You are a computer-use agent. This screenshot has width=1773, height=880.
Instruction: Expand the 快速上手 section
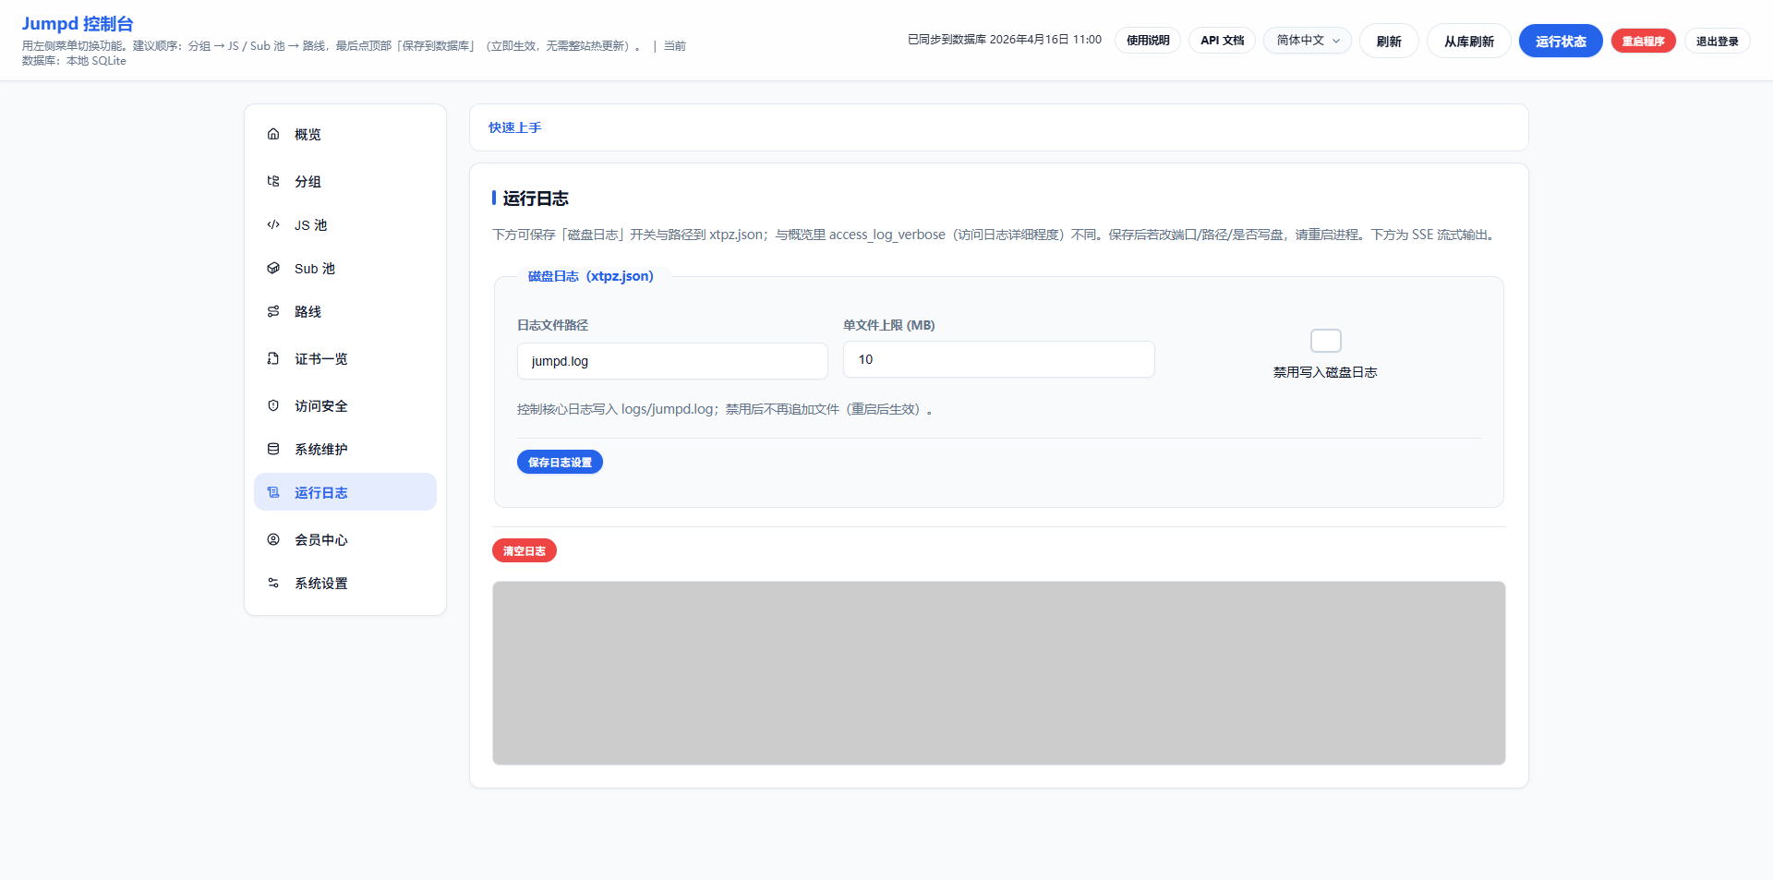coord(515,127)
